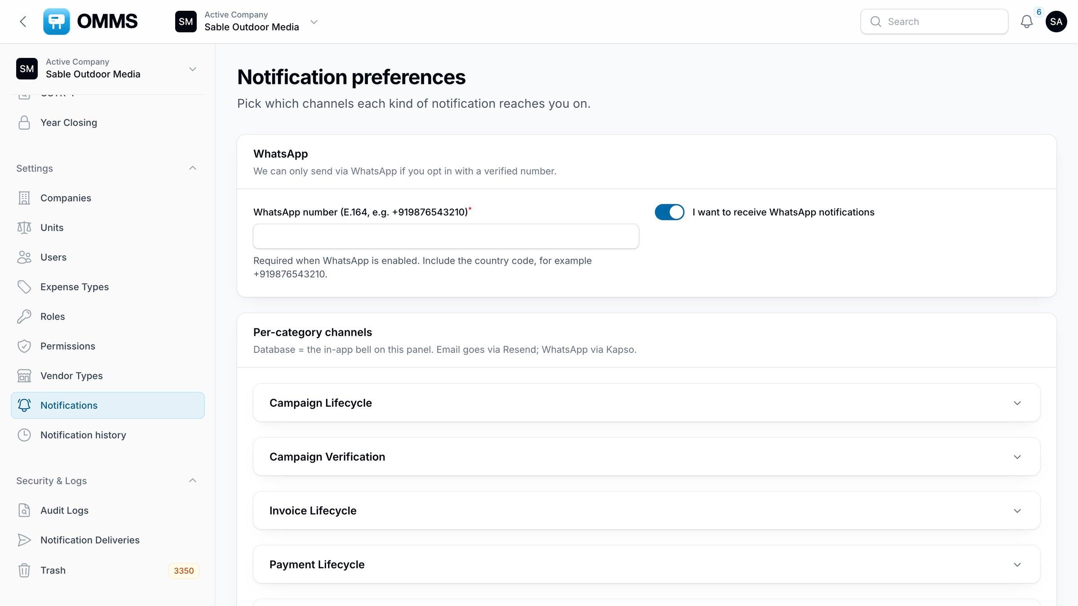Open Trash in sidebar
The image size is (1078, 606).
(108, 571)
